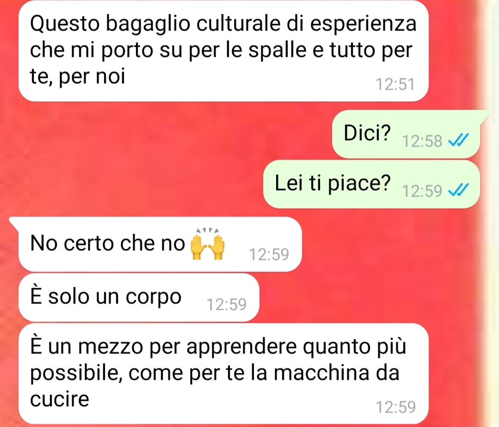Select message starting 'Questo bagaglio culturale'

[223, 50]
